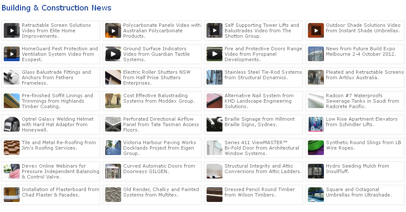Click the Tile and Metal Re-Roofing thumbnail

(12, 148)
